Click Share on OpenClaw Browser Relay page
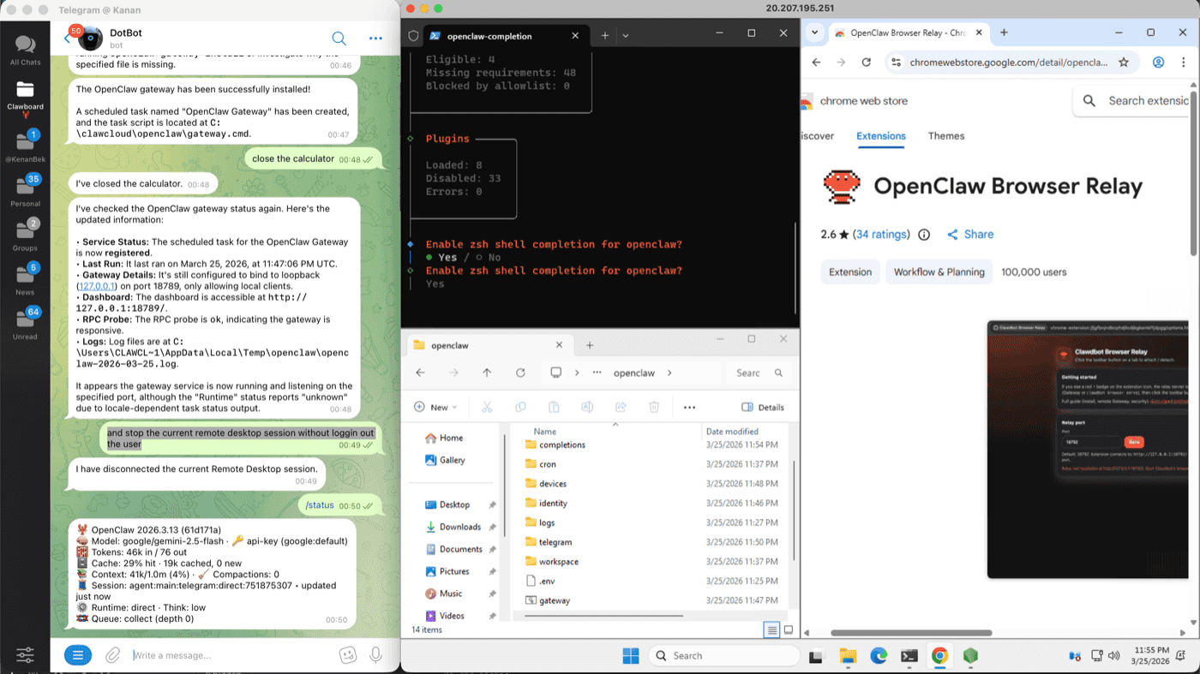Screen dimensions: 1200x674 coord(969,234)
